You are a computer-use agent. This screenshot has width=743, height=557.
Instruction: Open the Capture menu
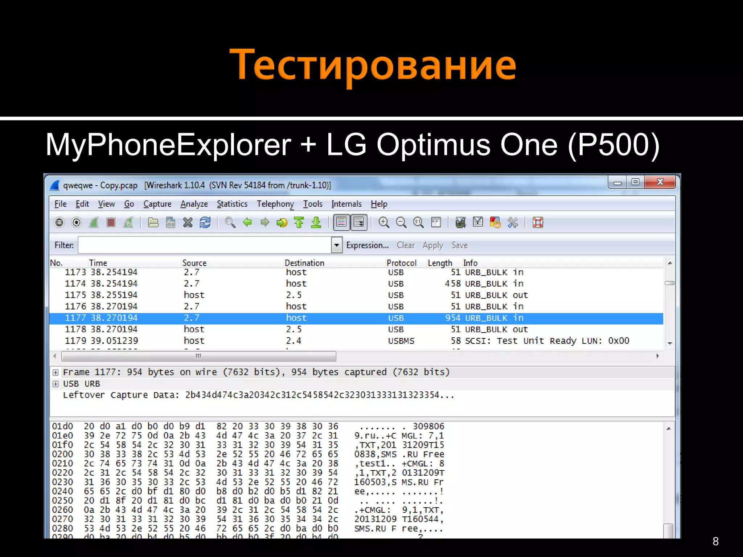pyautogui.click(x=157, y=204)
